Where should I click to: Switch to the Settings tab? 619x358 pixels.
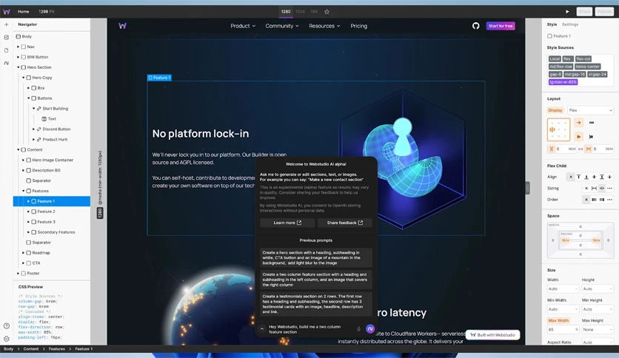tap(570, 24)
